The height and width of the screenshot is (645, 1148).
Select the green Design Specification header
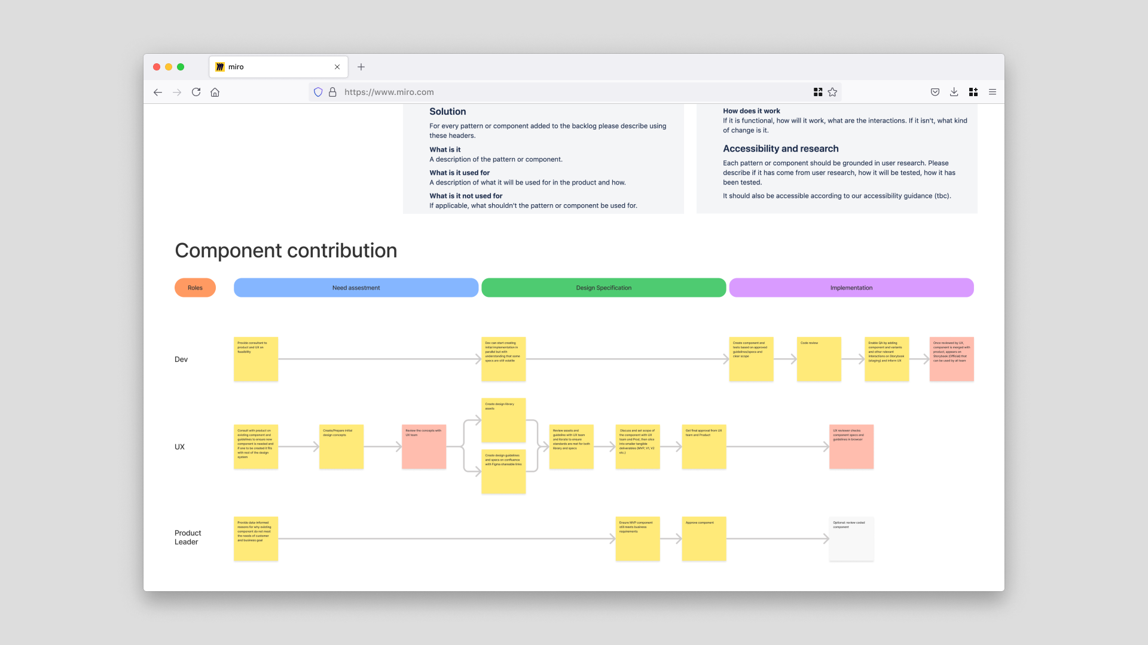point(603,288)
